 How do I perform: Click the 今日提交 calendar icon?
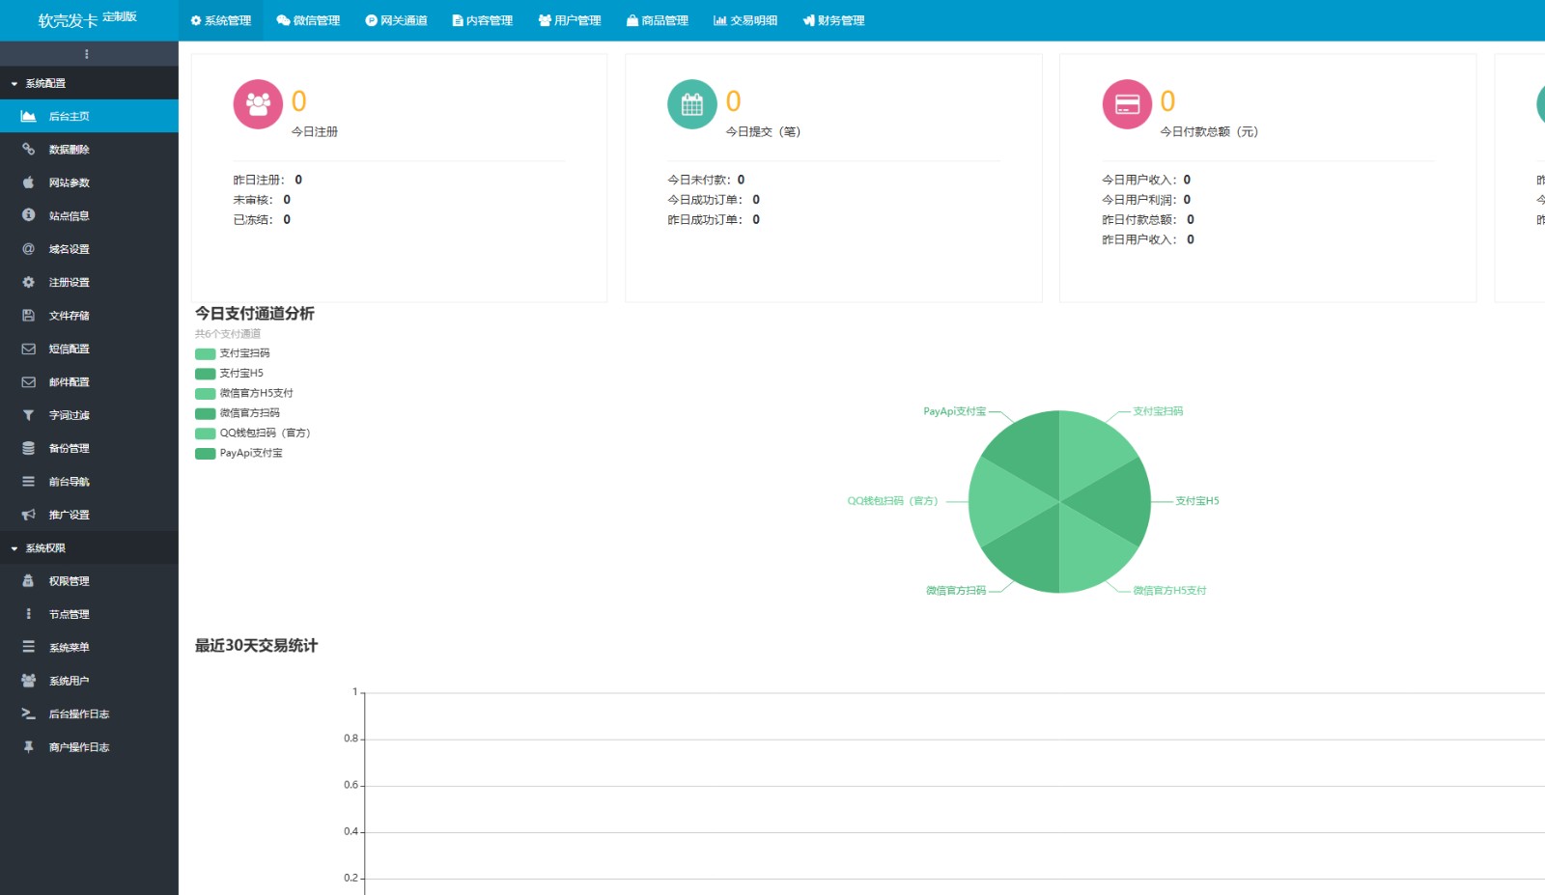(692, 104)
